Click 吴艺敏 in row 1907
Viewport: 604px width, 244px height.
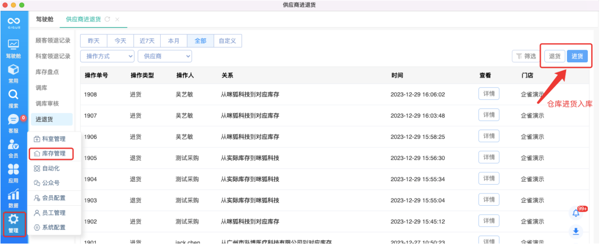[x=184, y=116]
